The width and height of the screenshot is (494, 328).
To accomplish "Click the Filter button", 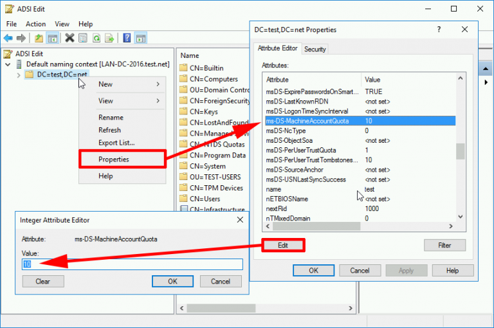I will click(444, 245).
